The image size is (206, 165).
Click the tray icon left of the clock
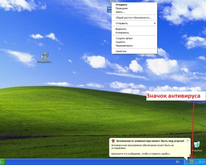[x=195, y=161]
